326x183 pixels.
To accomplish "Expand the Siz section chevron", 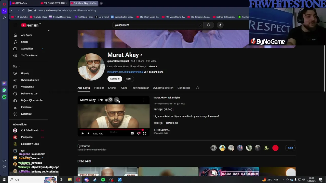I will (19, 67).
